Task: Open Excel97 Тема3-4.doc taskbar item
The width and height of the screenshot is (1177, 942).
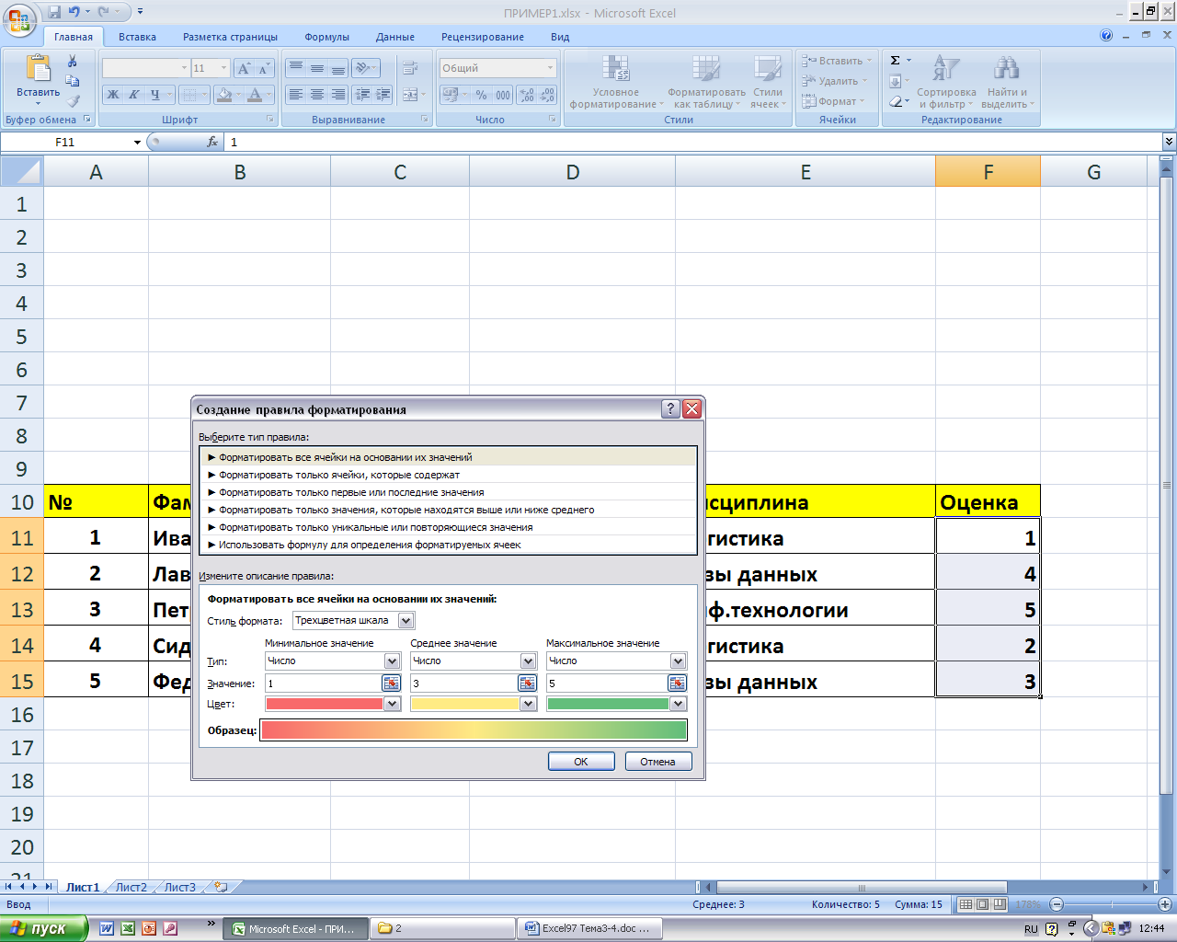Action: point(589,928)
